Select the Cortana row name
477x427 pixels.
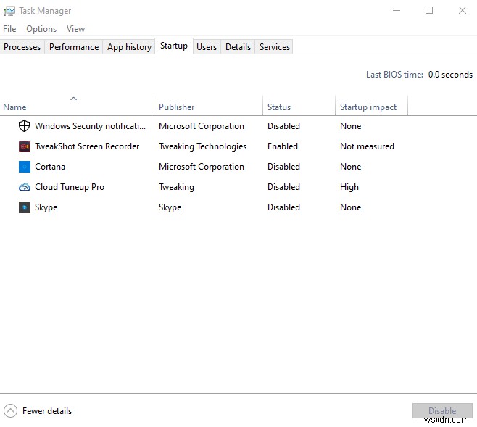pyautogui.click(x=50, y=167)
